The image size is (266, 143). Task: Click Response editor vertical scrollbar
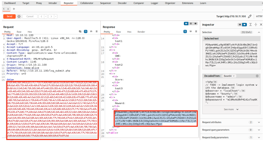tap(199, 101)
